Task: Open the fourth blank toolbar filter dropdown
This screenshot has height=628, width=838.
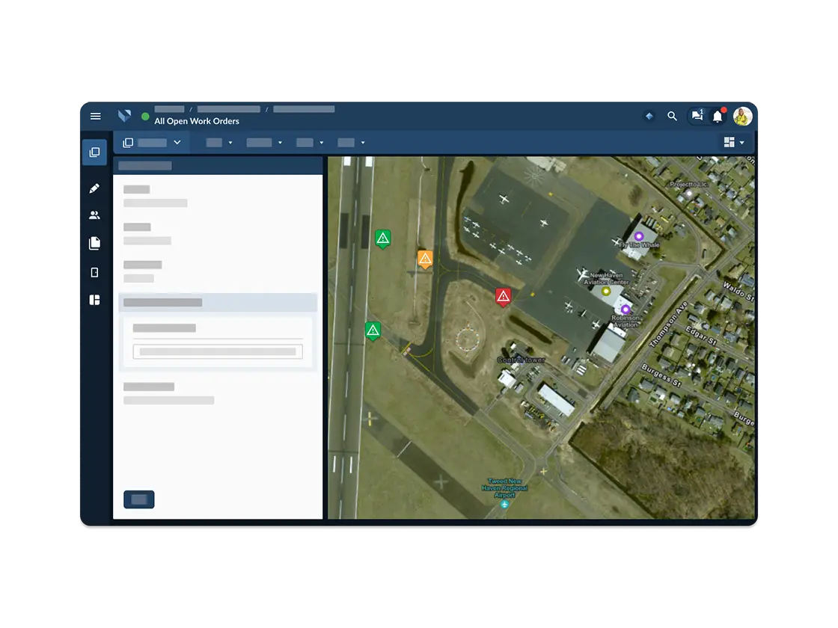Action: click(351, 143)
